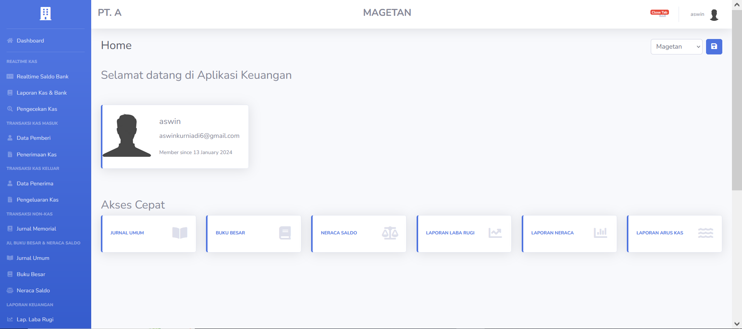Click the 'Akses Cepat' heading
The image size is (742, 329).
[133, 205]
